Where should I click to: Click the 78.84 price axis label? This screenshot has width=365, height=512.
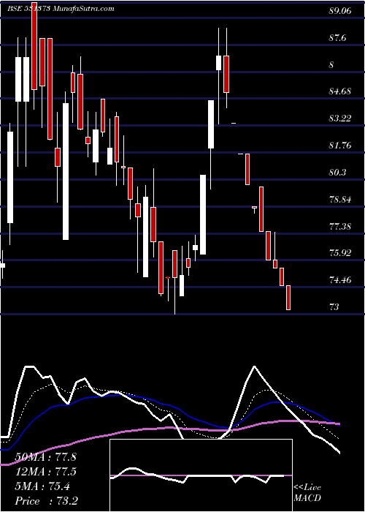[340, 199]
